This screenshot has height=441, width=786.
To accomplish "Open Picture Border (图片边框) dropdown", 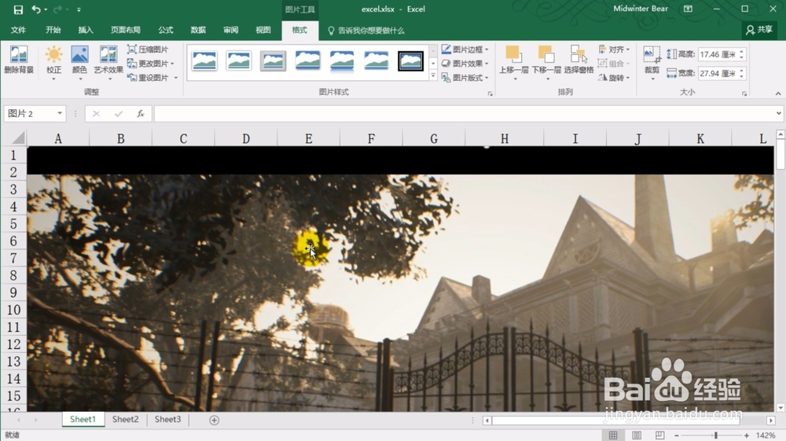I will click(465, 49).
